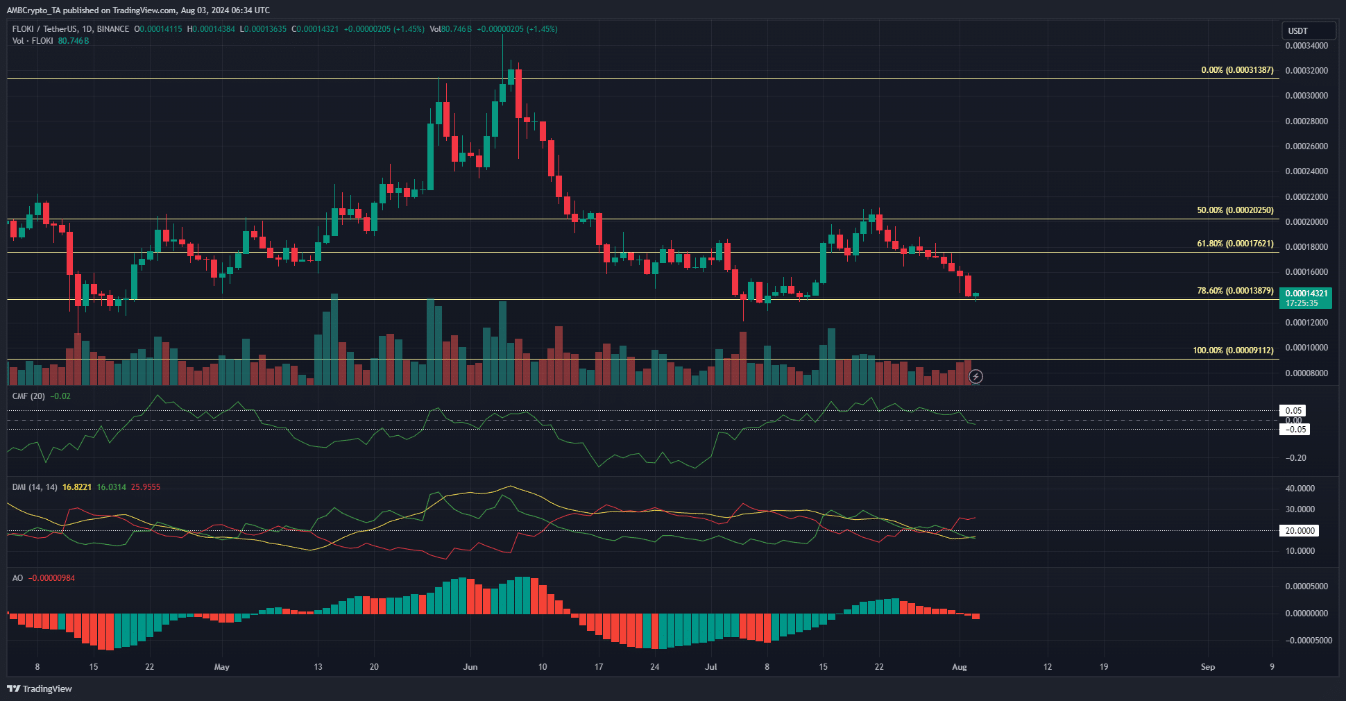Click the current price tag 0.00014321

click(x=1306, y=298)
